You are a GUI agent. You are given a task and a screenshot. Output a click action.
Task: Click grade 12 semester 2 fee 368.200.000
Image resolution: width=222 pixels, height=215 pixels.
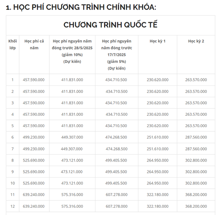coord(196,206)
